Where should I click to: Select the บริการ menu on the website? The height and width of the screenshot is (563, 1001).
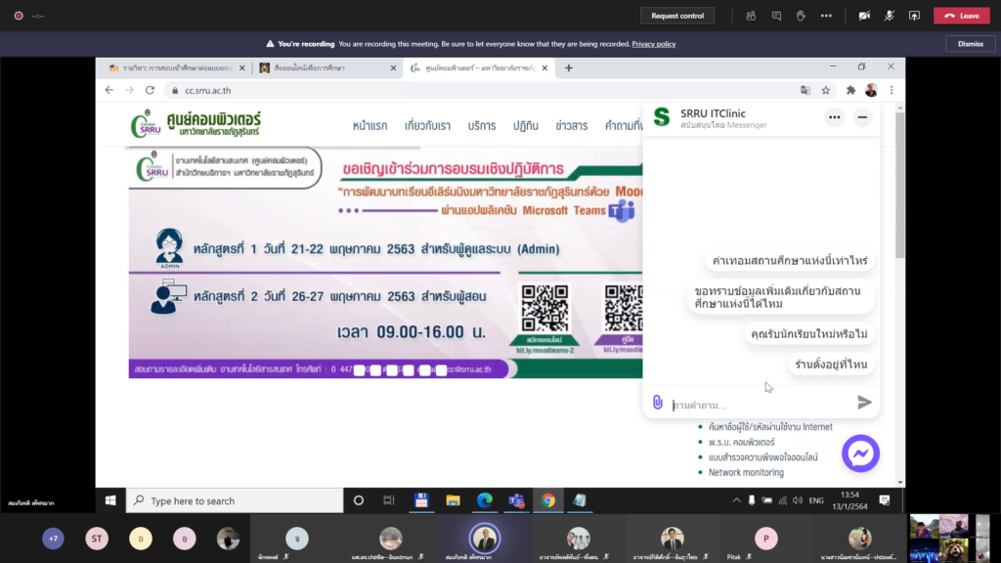tap(481, 126)
